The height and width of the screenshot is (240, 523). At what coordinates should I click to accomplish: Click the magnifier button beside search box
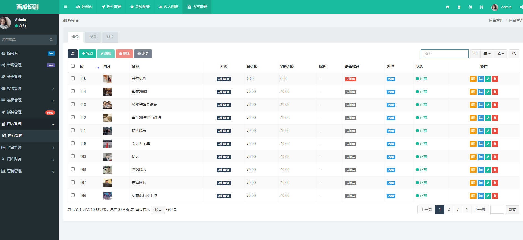coord(514,54)
